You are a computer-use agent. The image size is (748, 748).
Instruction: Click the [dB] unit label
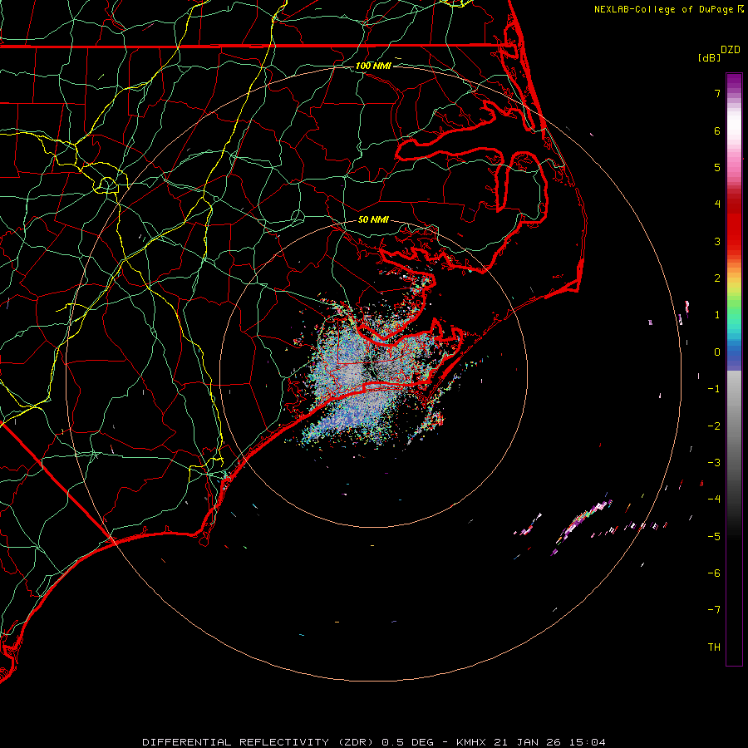[709, 57]
